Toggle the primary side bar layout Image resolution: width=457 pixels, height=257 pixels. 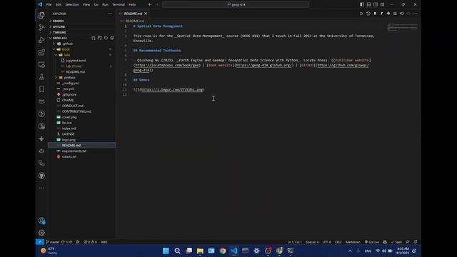tap(362, 4)
